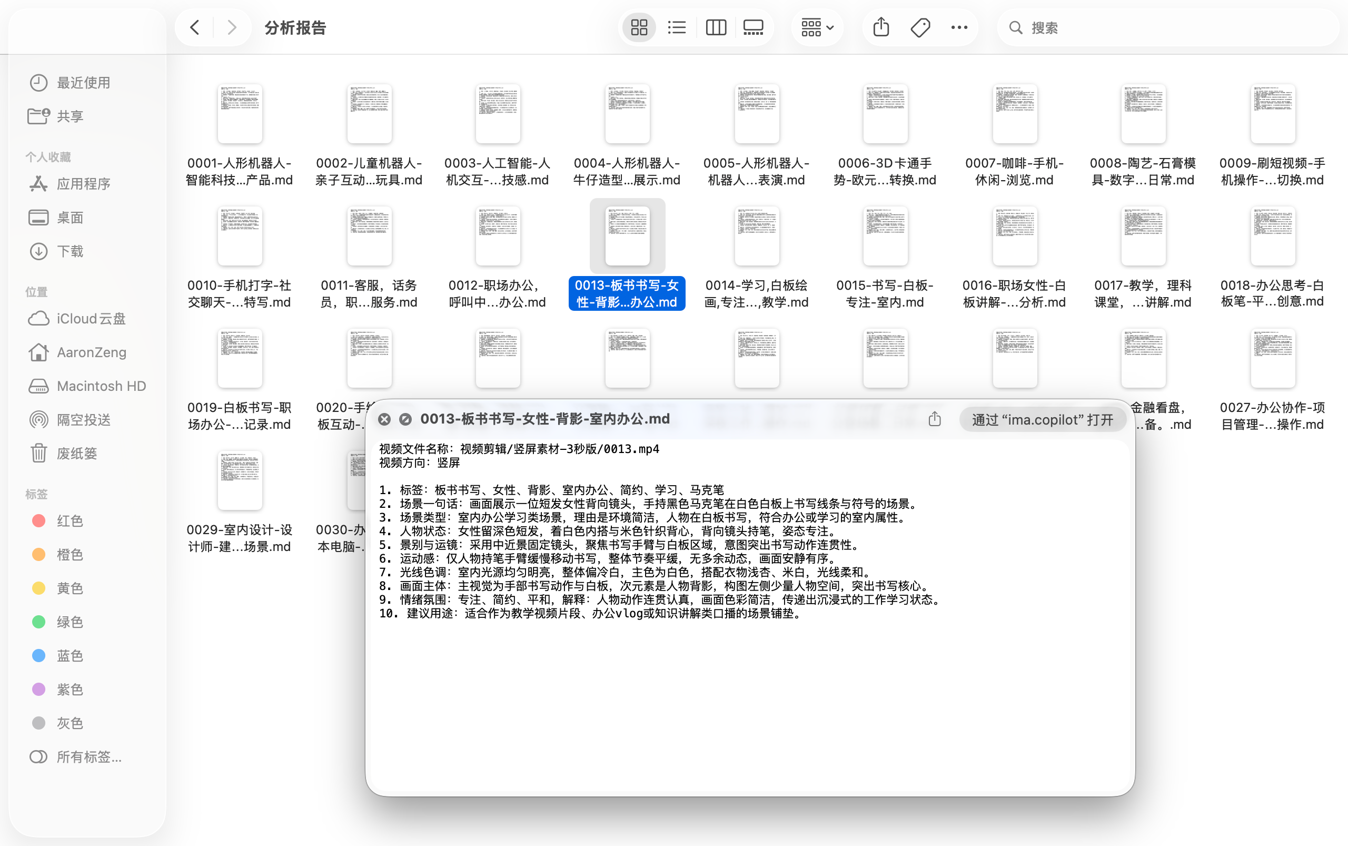The image size is (1348, 846).
Task: Select file 0015-书写-白板-专注-室内.md
Action: 885,258
